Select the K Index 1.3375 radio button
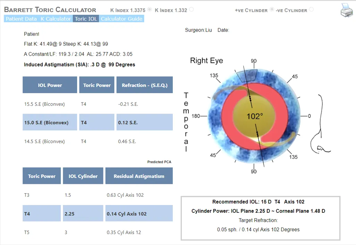This screenshot has width=356, height=245. click(150, 9)
